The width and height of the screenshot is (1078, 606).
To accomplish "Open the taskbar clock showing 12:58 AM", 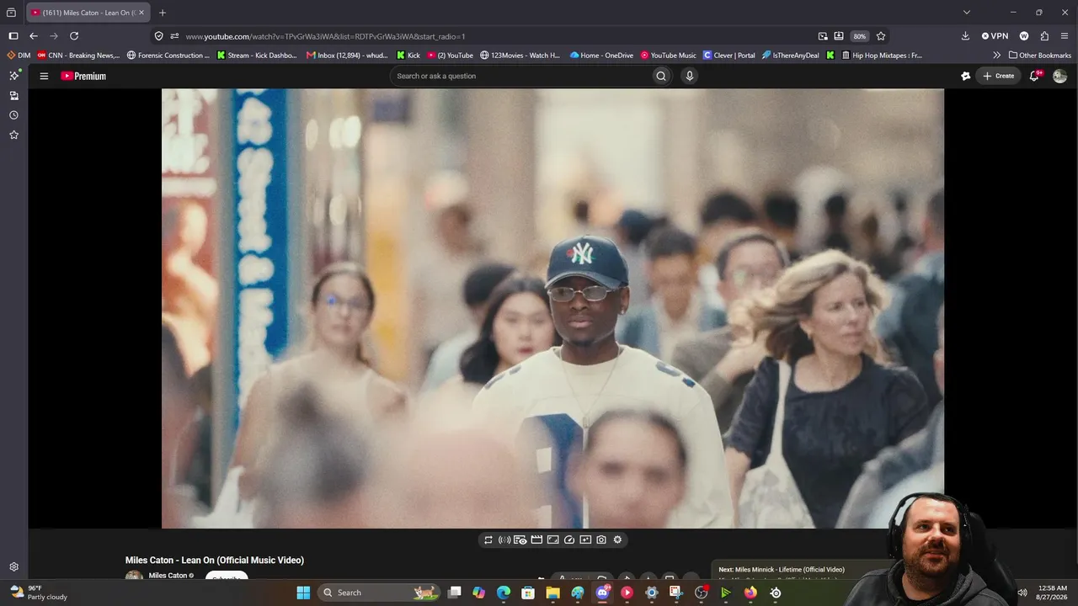I will [1053, 593].
